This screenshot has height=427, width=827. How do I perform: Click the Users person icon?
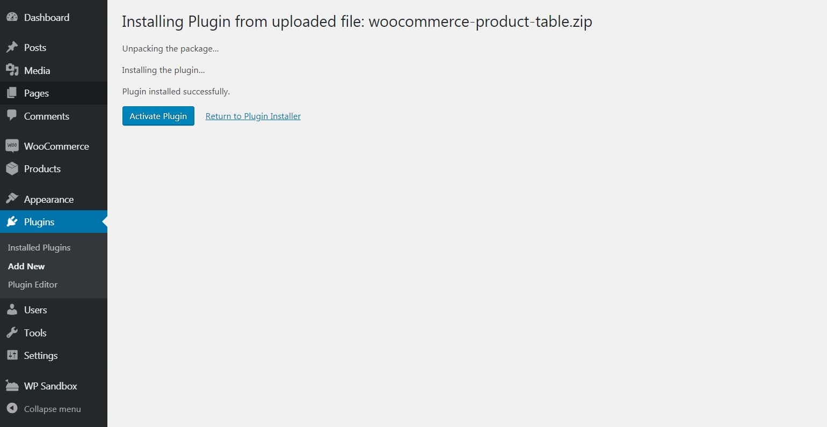[12, 310]
